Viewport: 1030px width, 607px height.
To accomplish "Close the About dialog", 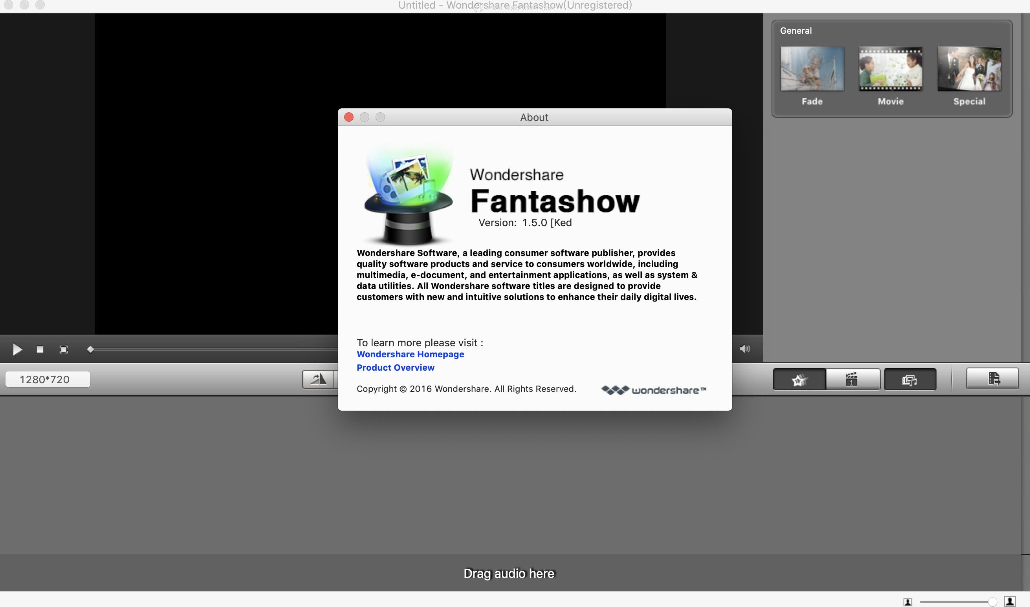I will [x=349, y=117].
